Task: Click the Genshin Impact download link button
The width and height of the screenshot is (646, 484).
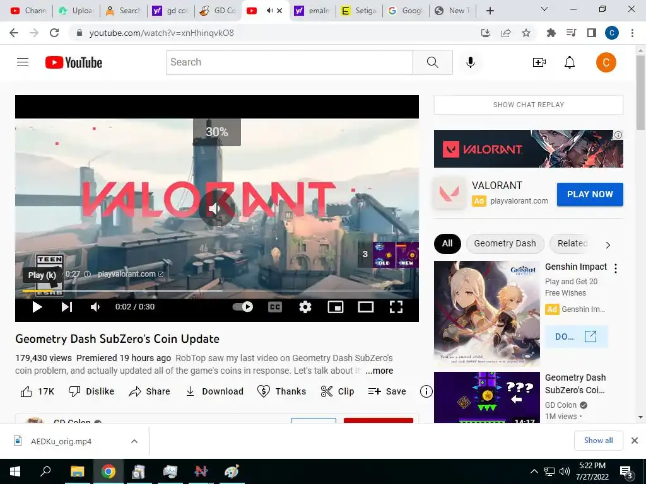Action: [576, 337]
